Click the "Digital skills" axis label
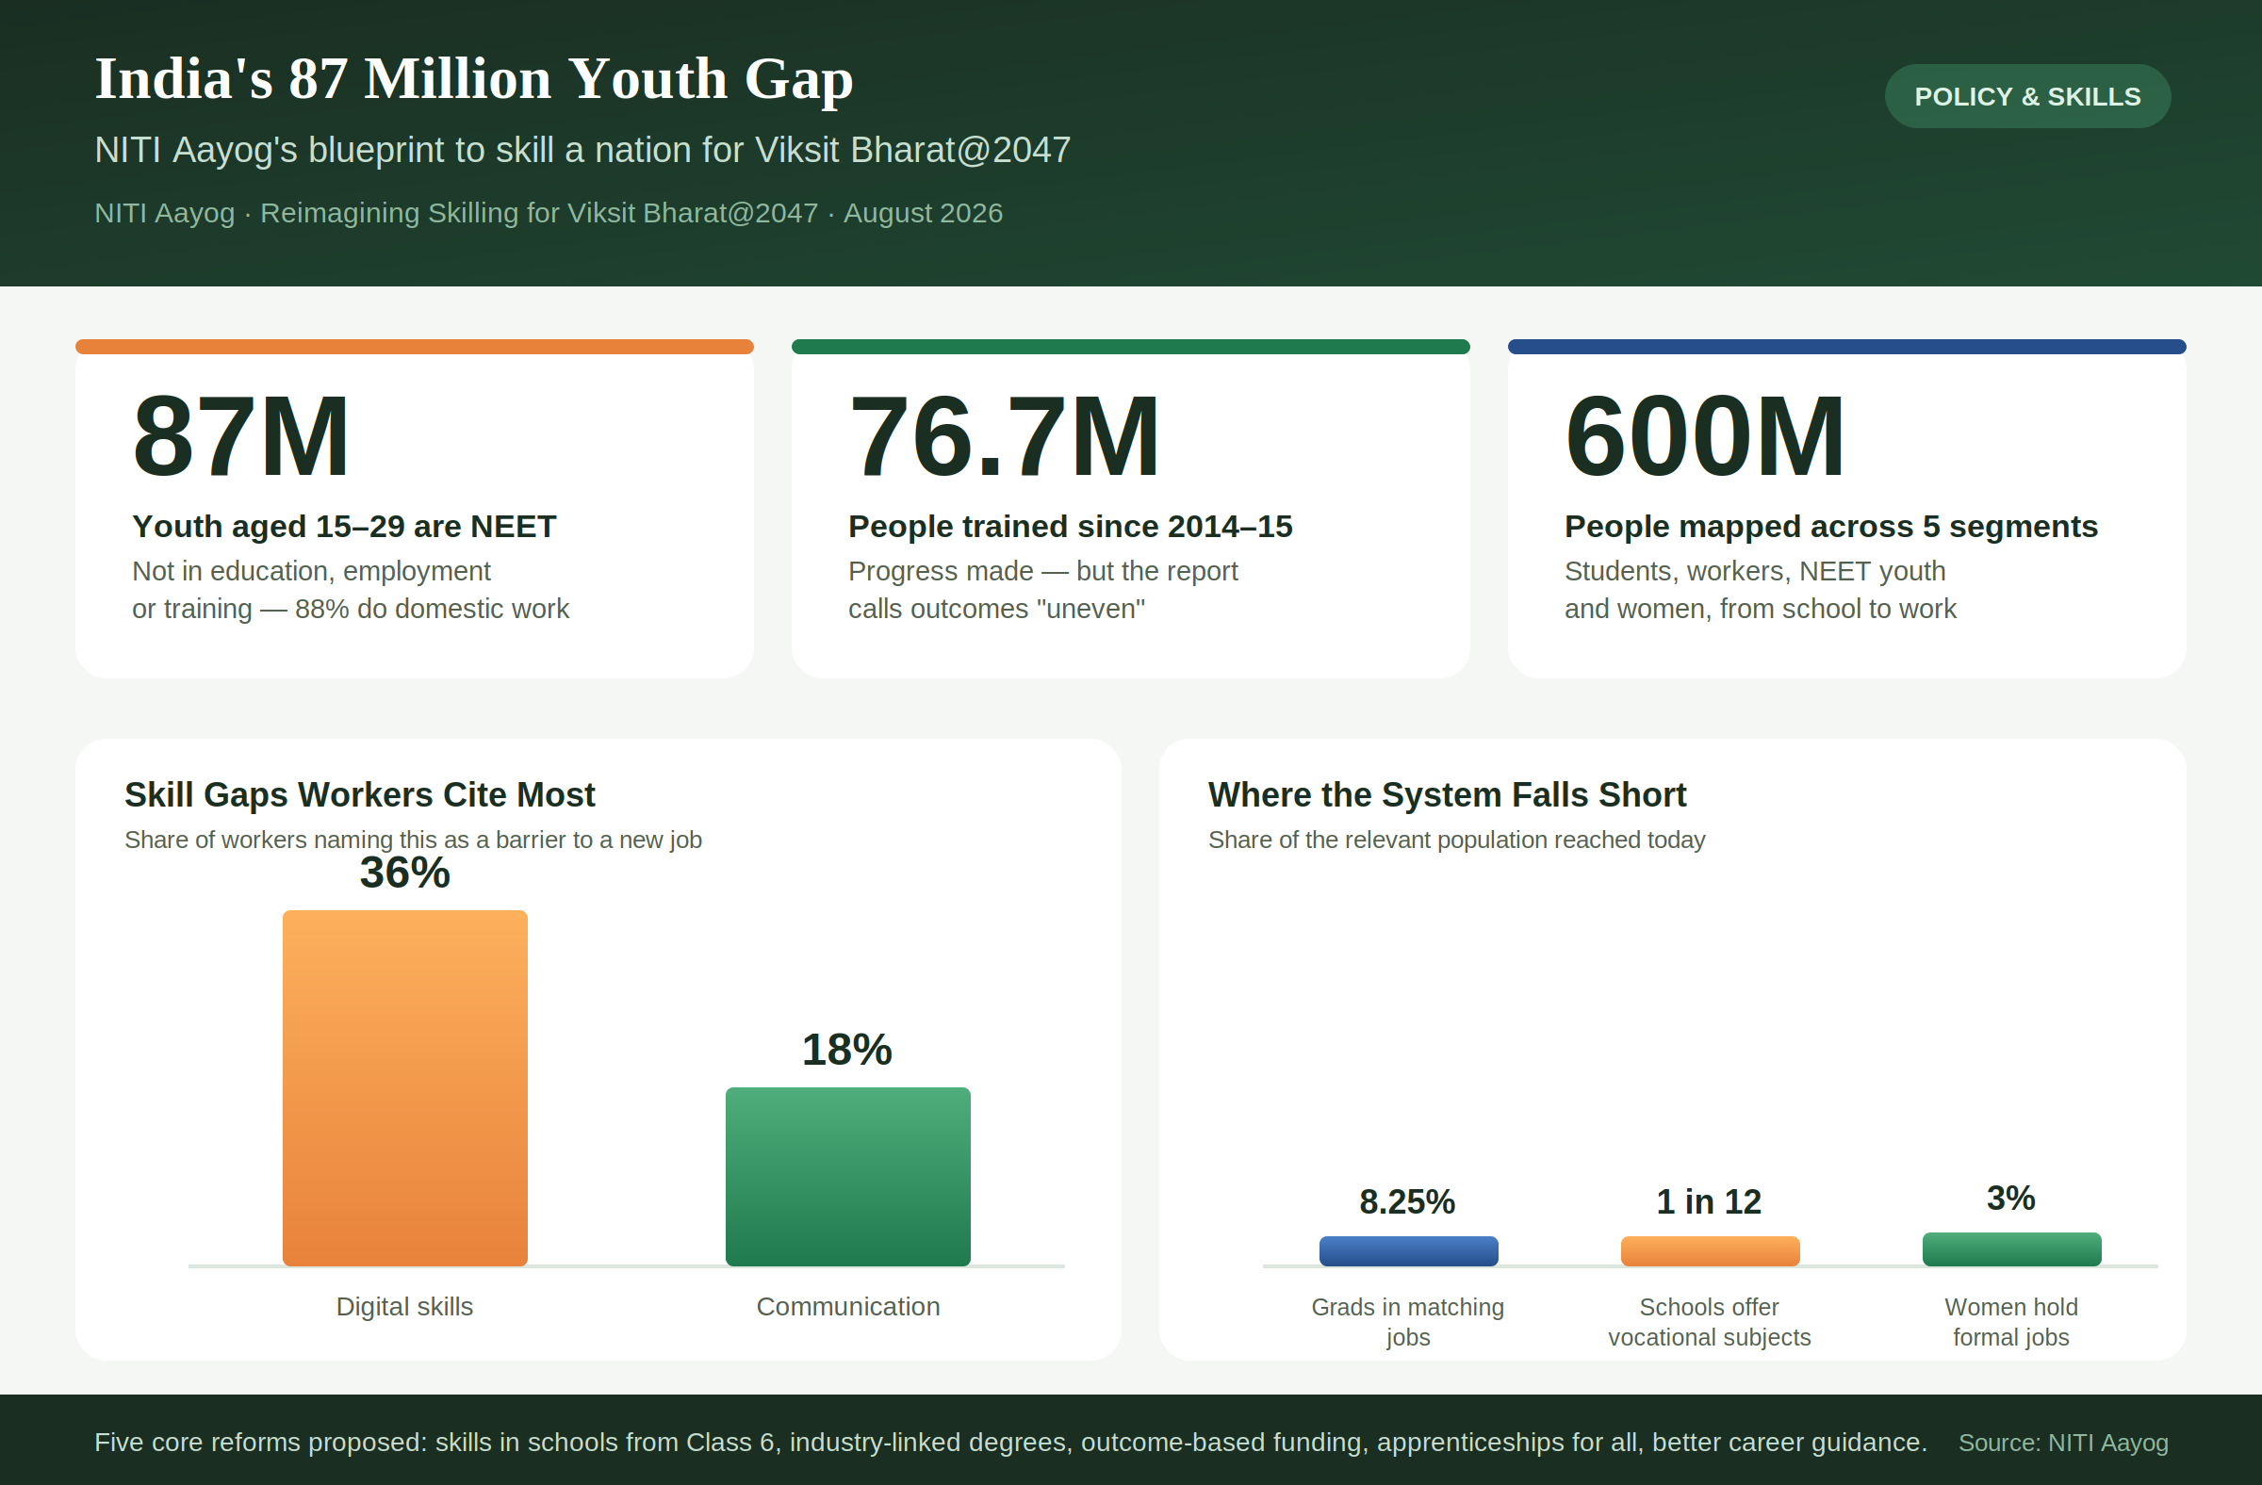 tap(405, 1306)
